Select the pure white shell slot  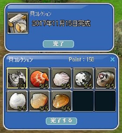click(17, 101)
